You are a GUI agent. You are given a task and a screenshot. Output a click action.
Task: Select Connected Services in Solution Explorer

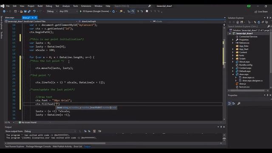(x=248, y=37)
